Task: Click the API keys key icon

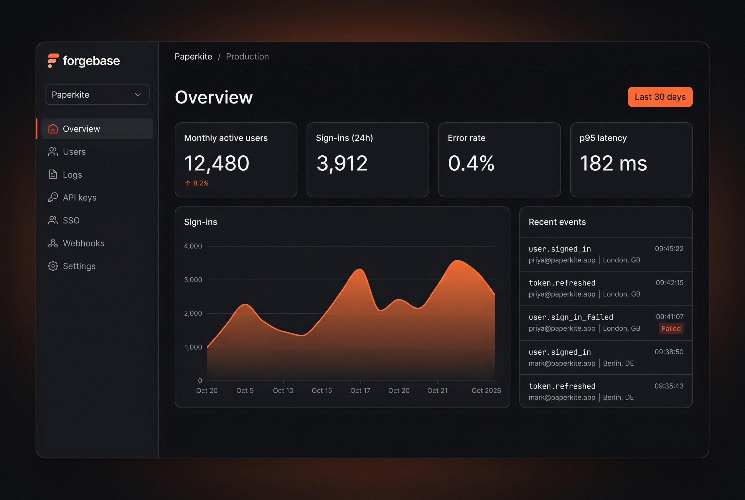Action: 53,198
